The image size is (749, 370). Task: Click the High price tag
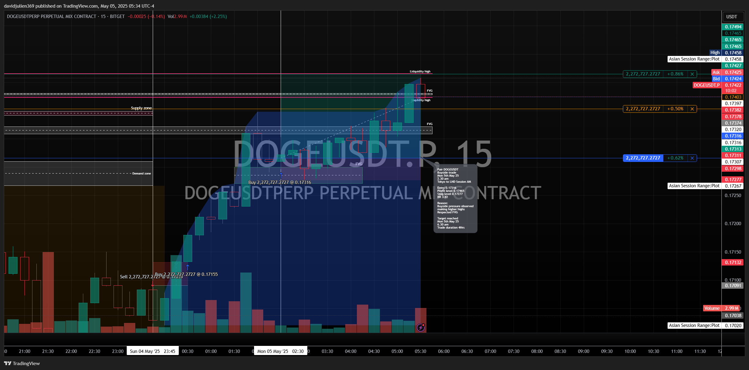[715, 53]
